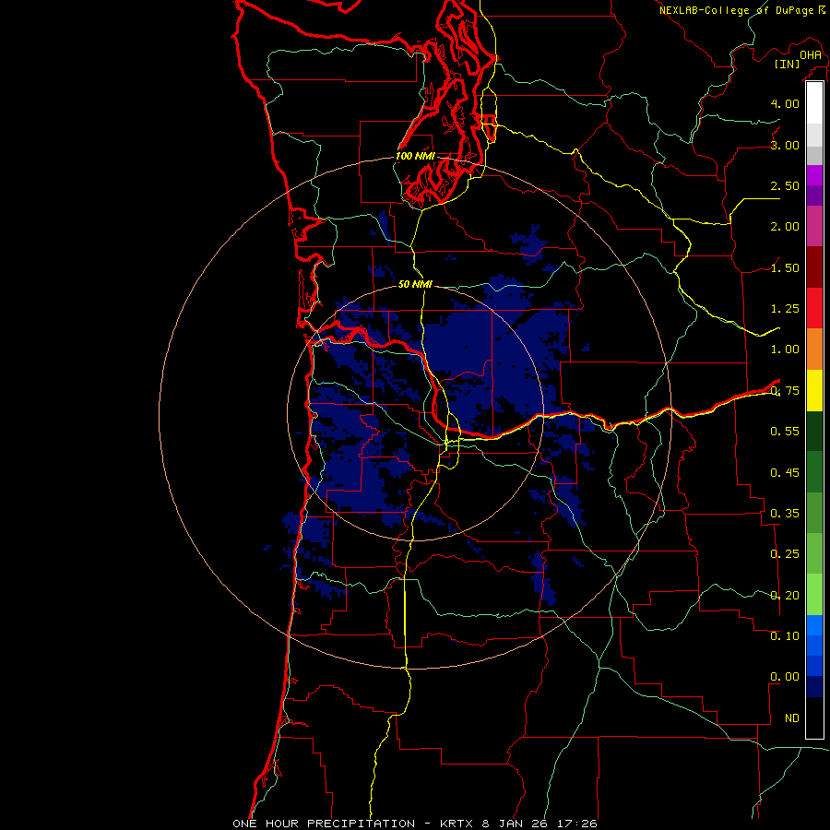This screenshot has height=830, width=830.
Task: Pick the bright red legend swatch near 1.25
Action: click(x=814, y=308)
